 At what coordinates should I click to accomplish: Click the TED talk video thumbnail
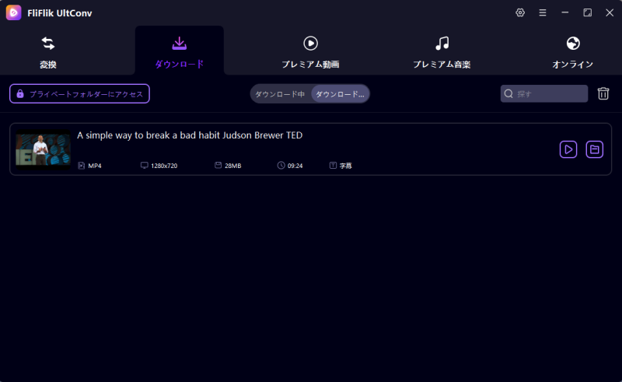(x=44, y=149)
